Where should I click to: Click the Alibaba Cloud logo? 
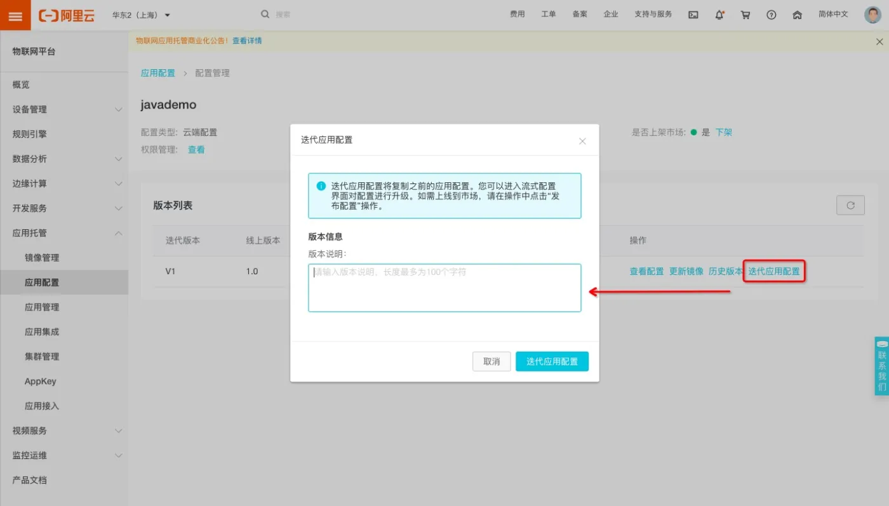click(x=67, y=15)
